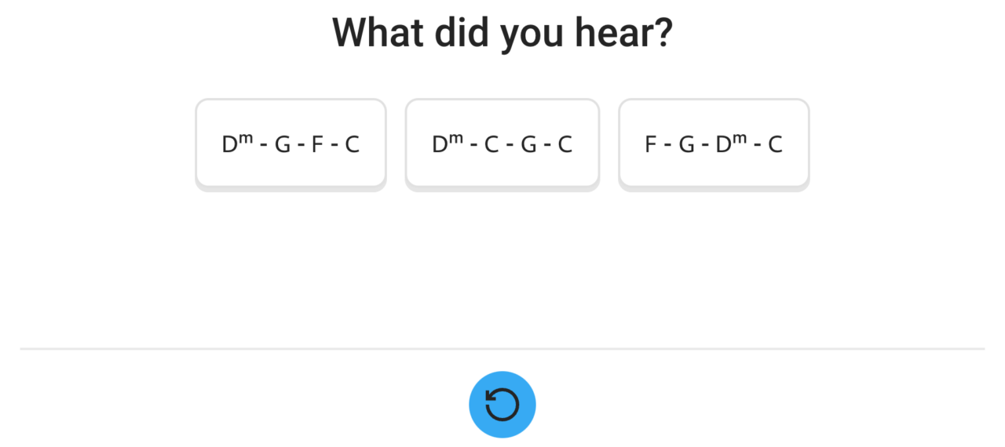Click the answer card starting with F
The width and height of the screenshot is (1005, 447).
714,144
